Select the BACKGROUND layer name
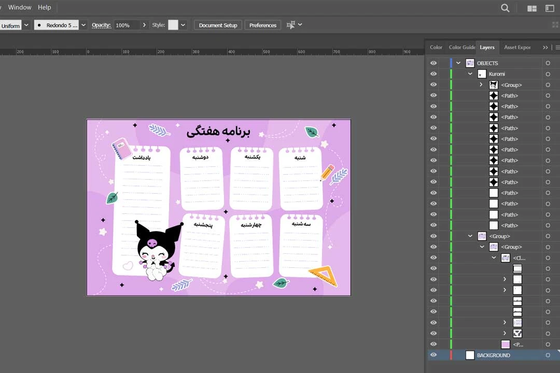The height and width of the screenshot is (373, 560). (493, 355)
